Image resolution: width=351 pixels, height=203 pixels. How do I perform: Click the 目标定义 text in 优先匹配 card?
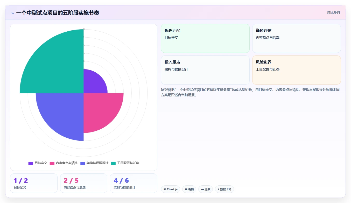[171, 38]
